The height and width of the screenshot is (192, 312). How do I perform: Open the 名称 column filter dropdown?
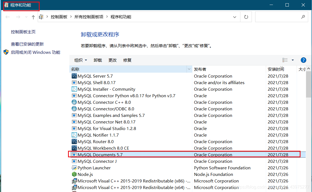tap(189, 69)
